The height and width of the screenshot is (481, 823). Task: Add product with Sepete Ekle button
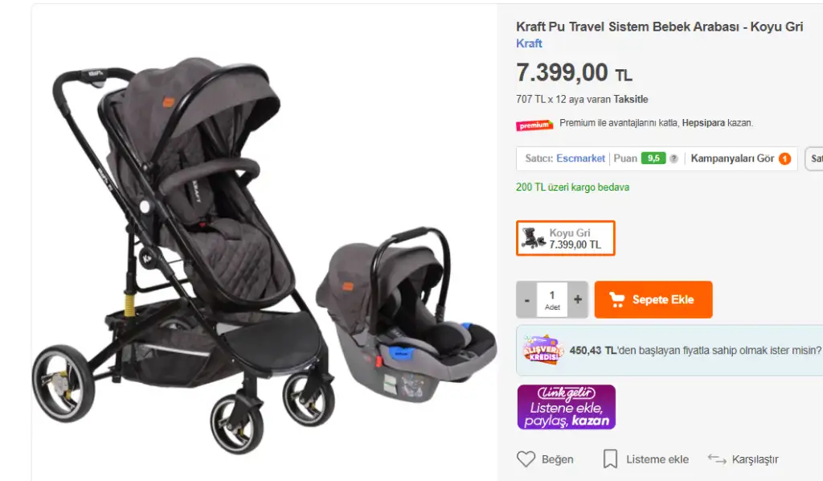[653, 299]
